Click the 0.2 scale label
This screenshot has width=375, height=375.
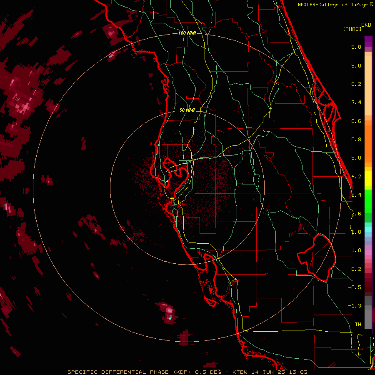tap(356, 269)
